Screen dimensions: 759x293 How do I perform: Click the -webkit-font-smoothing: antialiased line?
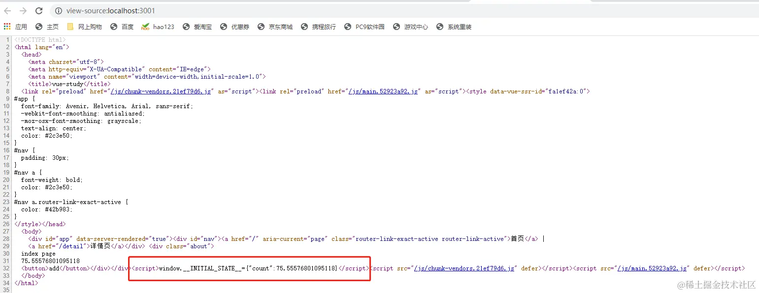coord(83,114)
